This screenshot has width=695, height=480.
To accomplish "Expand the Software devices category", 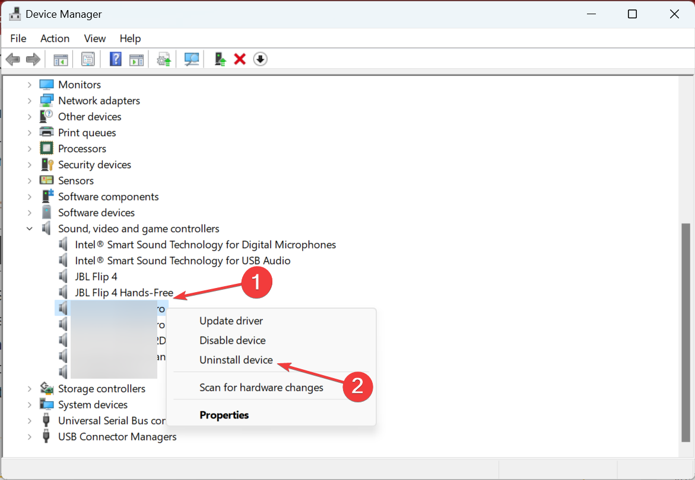I will (29, 213).
